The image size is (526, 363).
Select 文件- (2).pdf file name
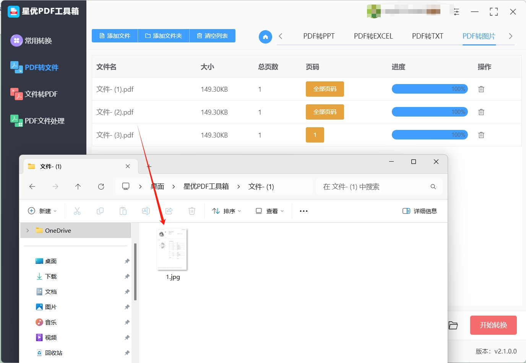[115, 112]
